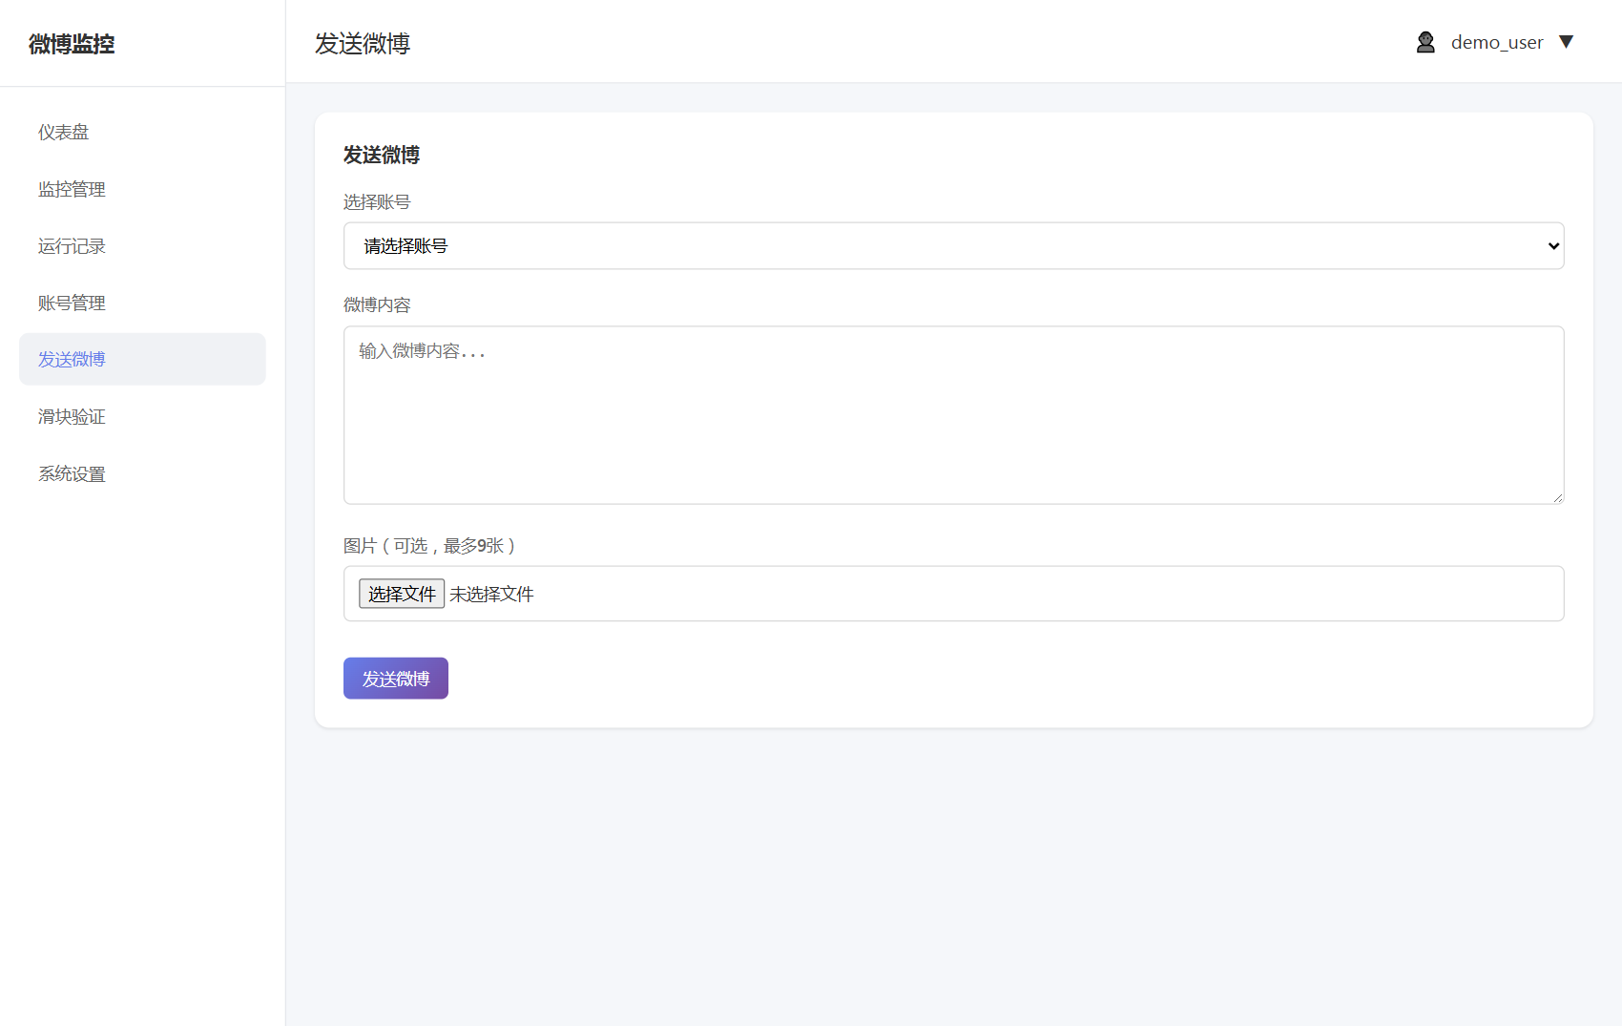This screenshot has height=1026, width=1622.
Task: Go to 系统设置 in the sidebar
Action: tap(142, 473)
